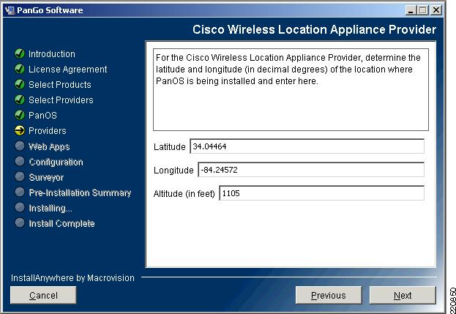
Task: Click the Introduction step label
Action: [52, 53]
